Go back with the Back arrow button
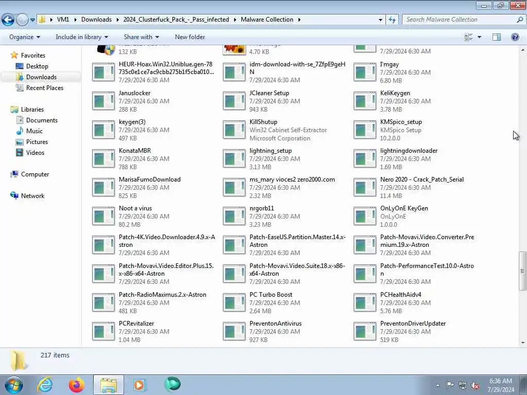The height and width of the screenshot is (395, 527). point(8,20)
